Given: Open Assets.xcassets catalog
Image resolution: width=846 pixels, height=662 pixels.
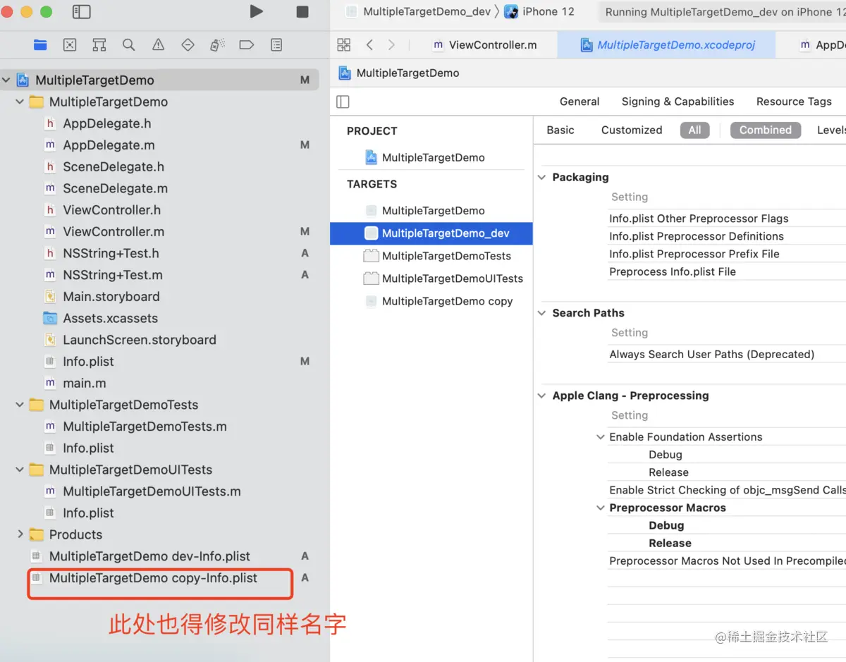Looking at the screenshot, I should point(110,319).
